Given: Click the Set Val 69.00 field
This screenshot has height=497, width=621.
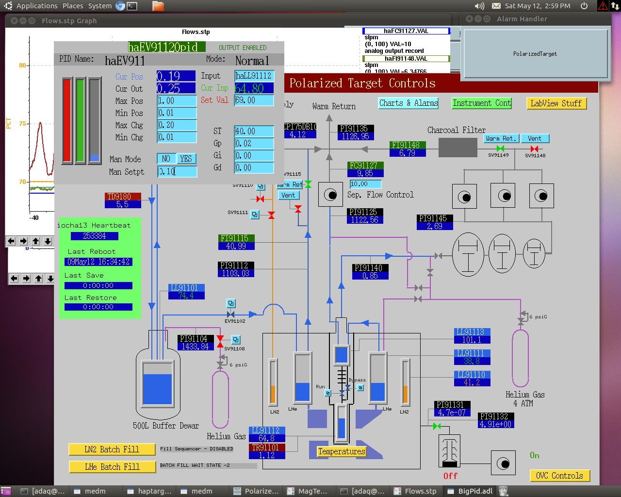Looking at the screenshot, I should [x=254, y=100].
